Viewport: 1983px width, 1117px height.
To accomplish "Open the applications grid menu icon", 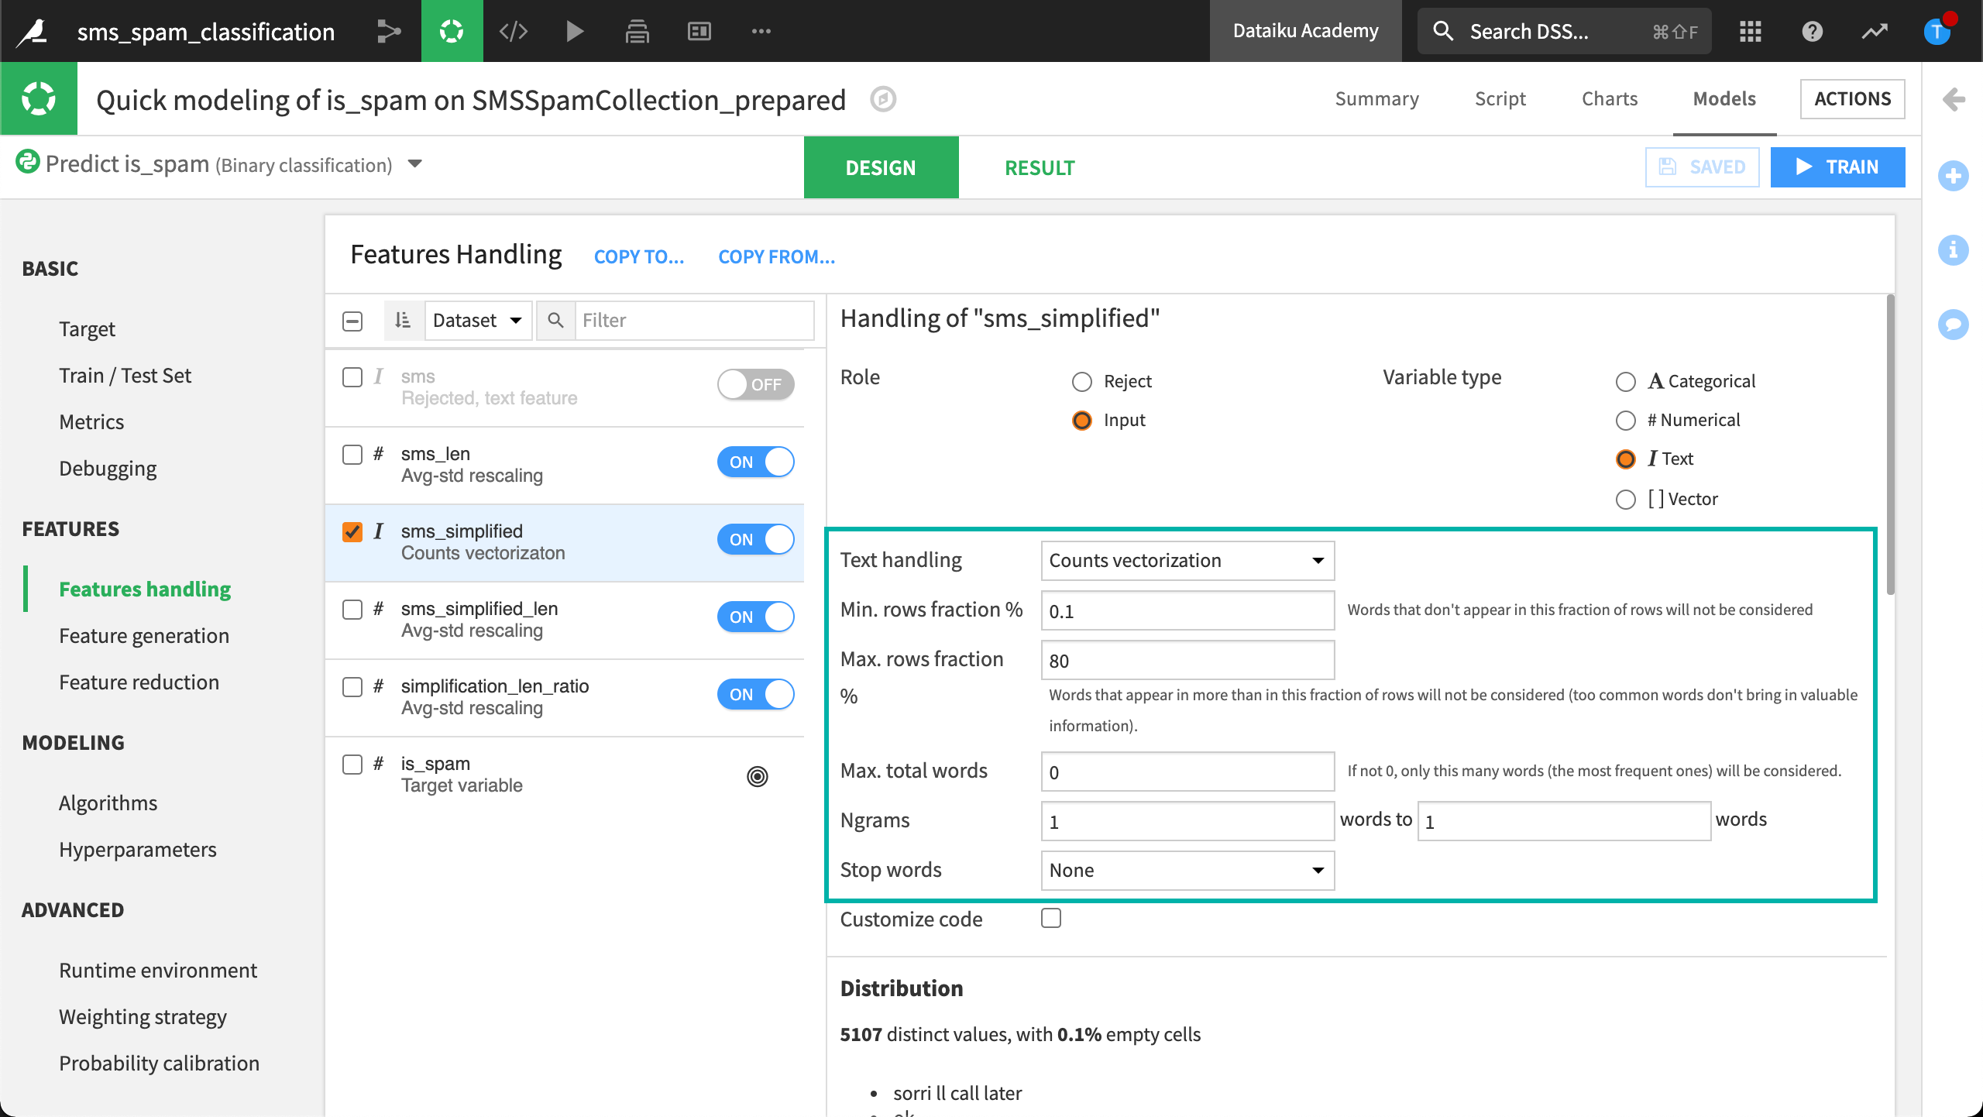I will click(1750, 31).
